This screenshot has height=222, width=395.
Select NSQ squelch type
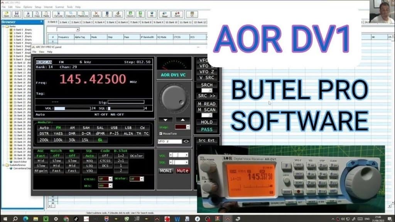(89, 161)
